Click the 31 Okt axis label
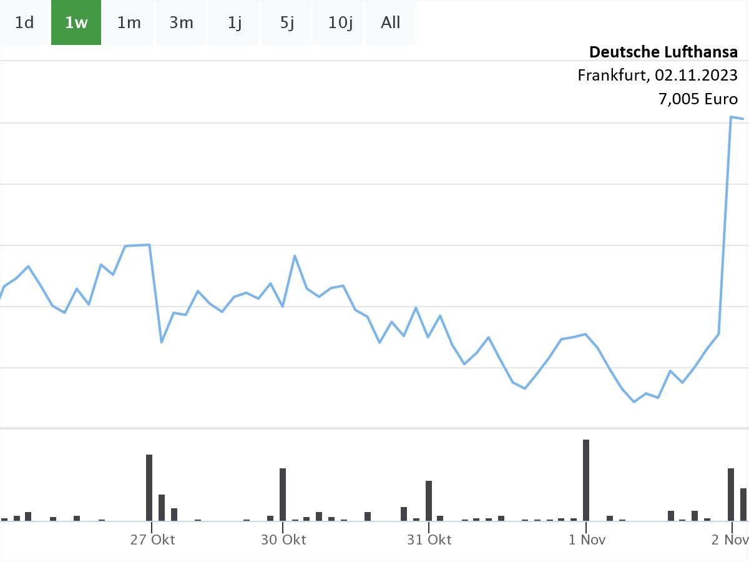The width and height of the screenshot is (749, 562). pyautogui.click(x=429, y=540)
